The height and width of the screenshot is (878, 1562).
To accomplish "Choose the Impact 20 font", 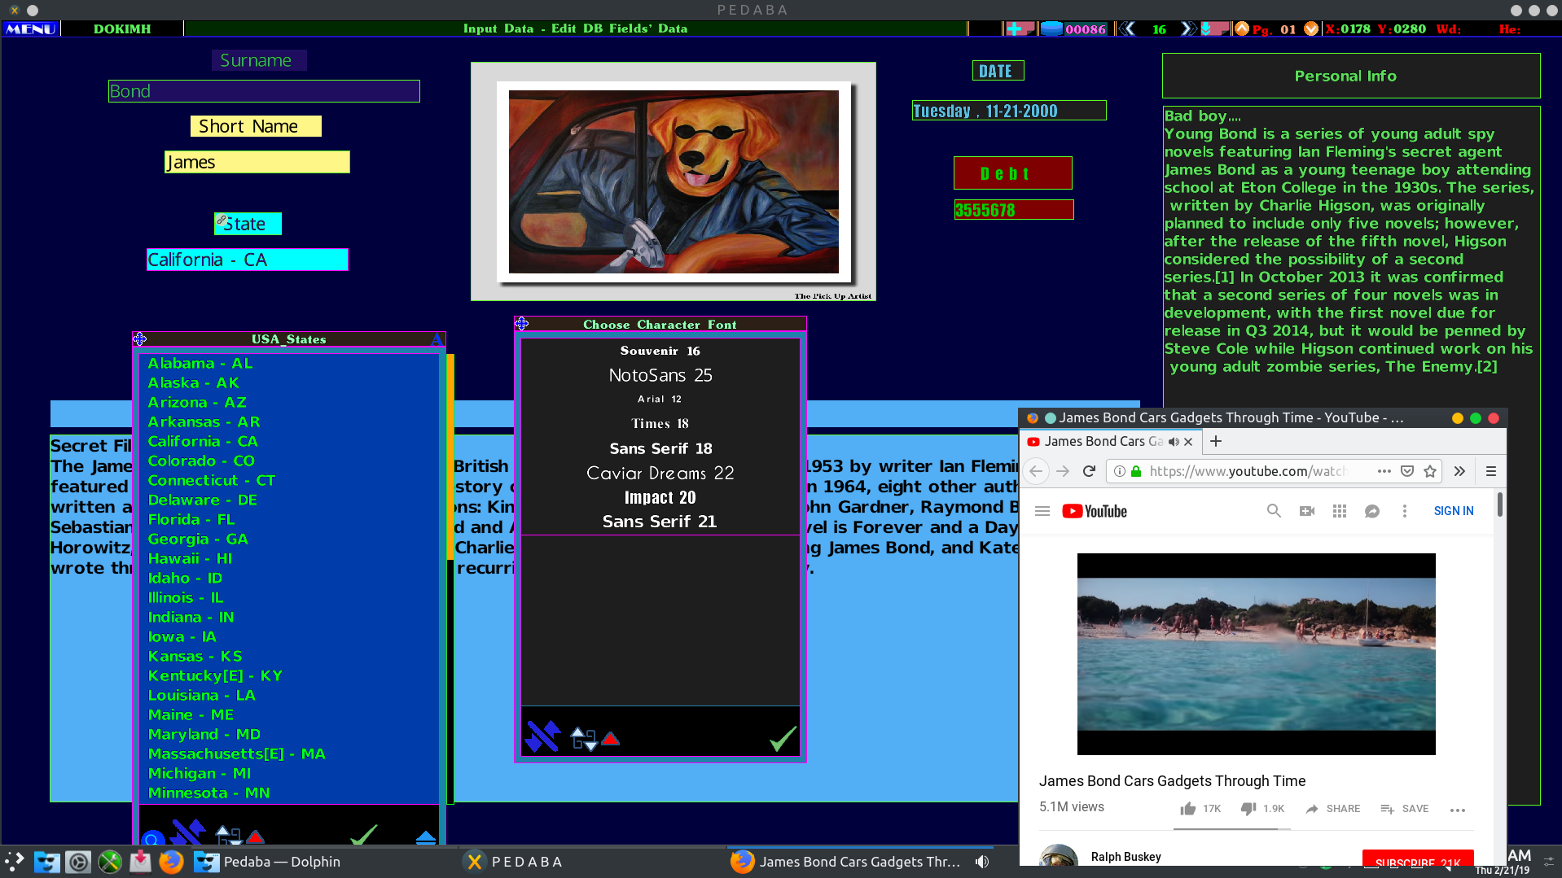I will [660, 497].
